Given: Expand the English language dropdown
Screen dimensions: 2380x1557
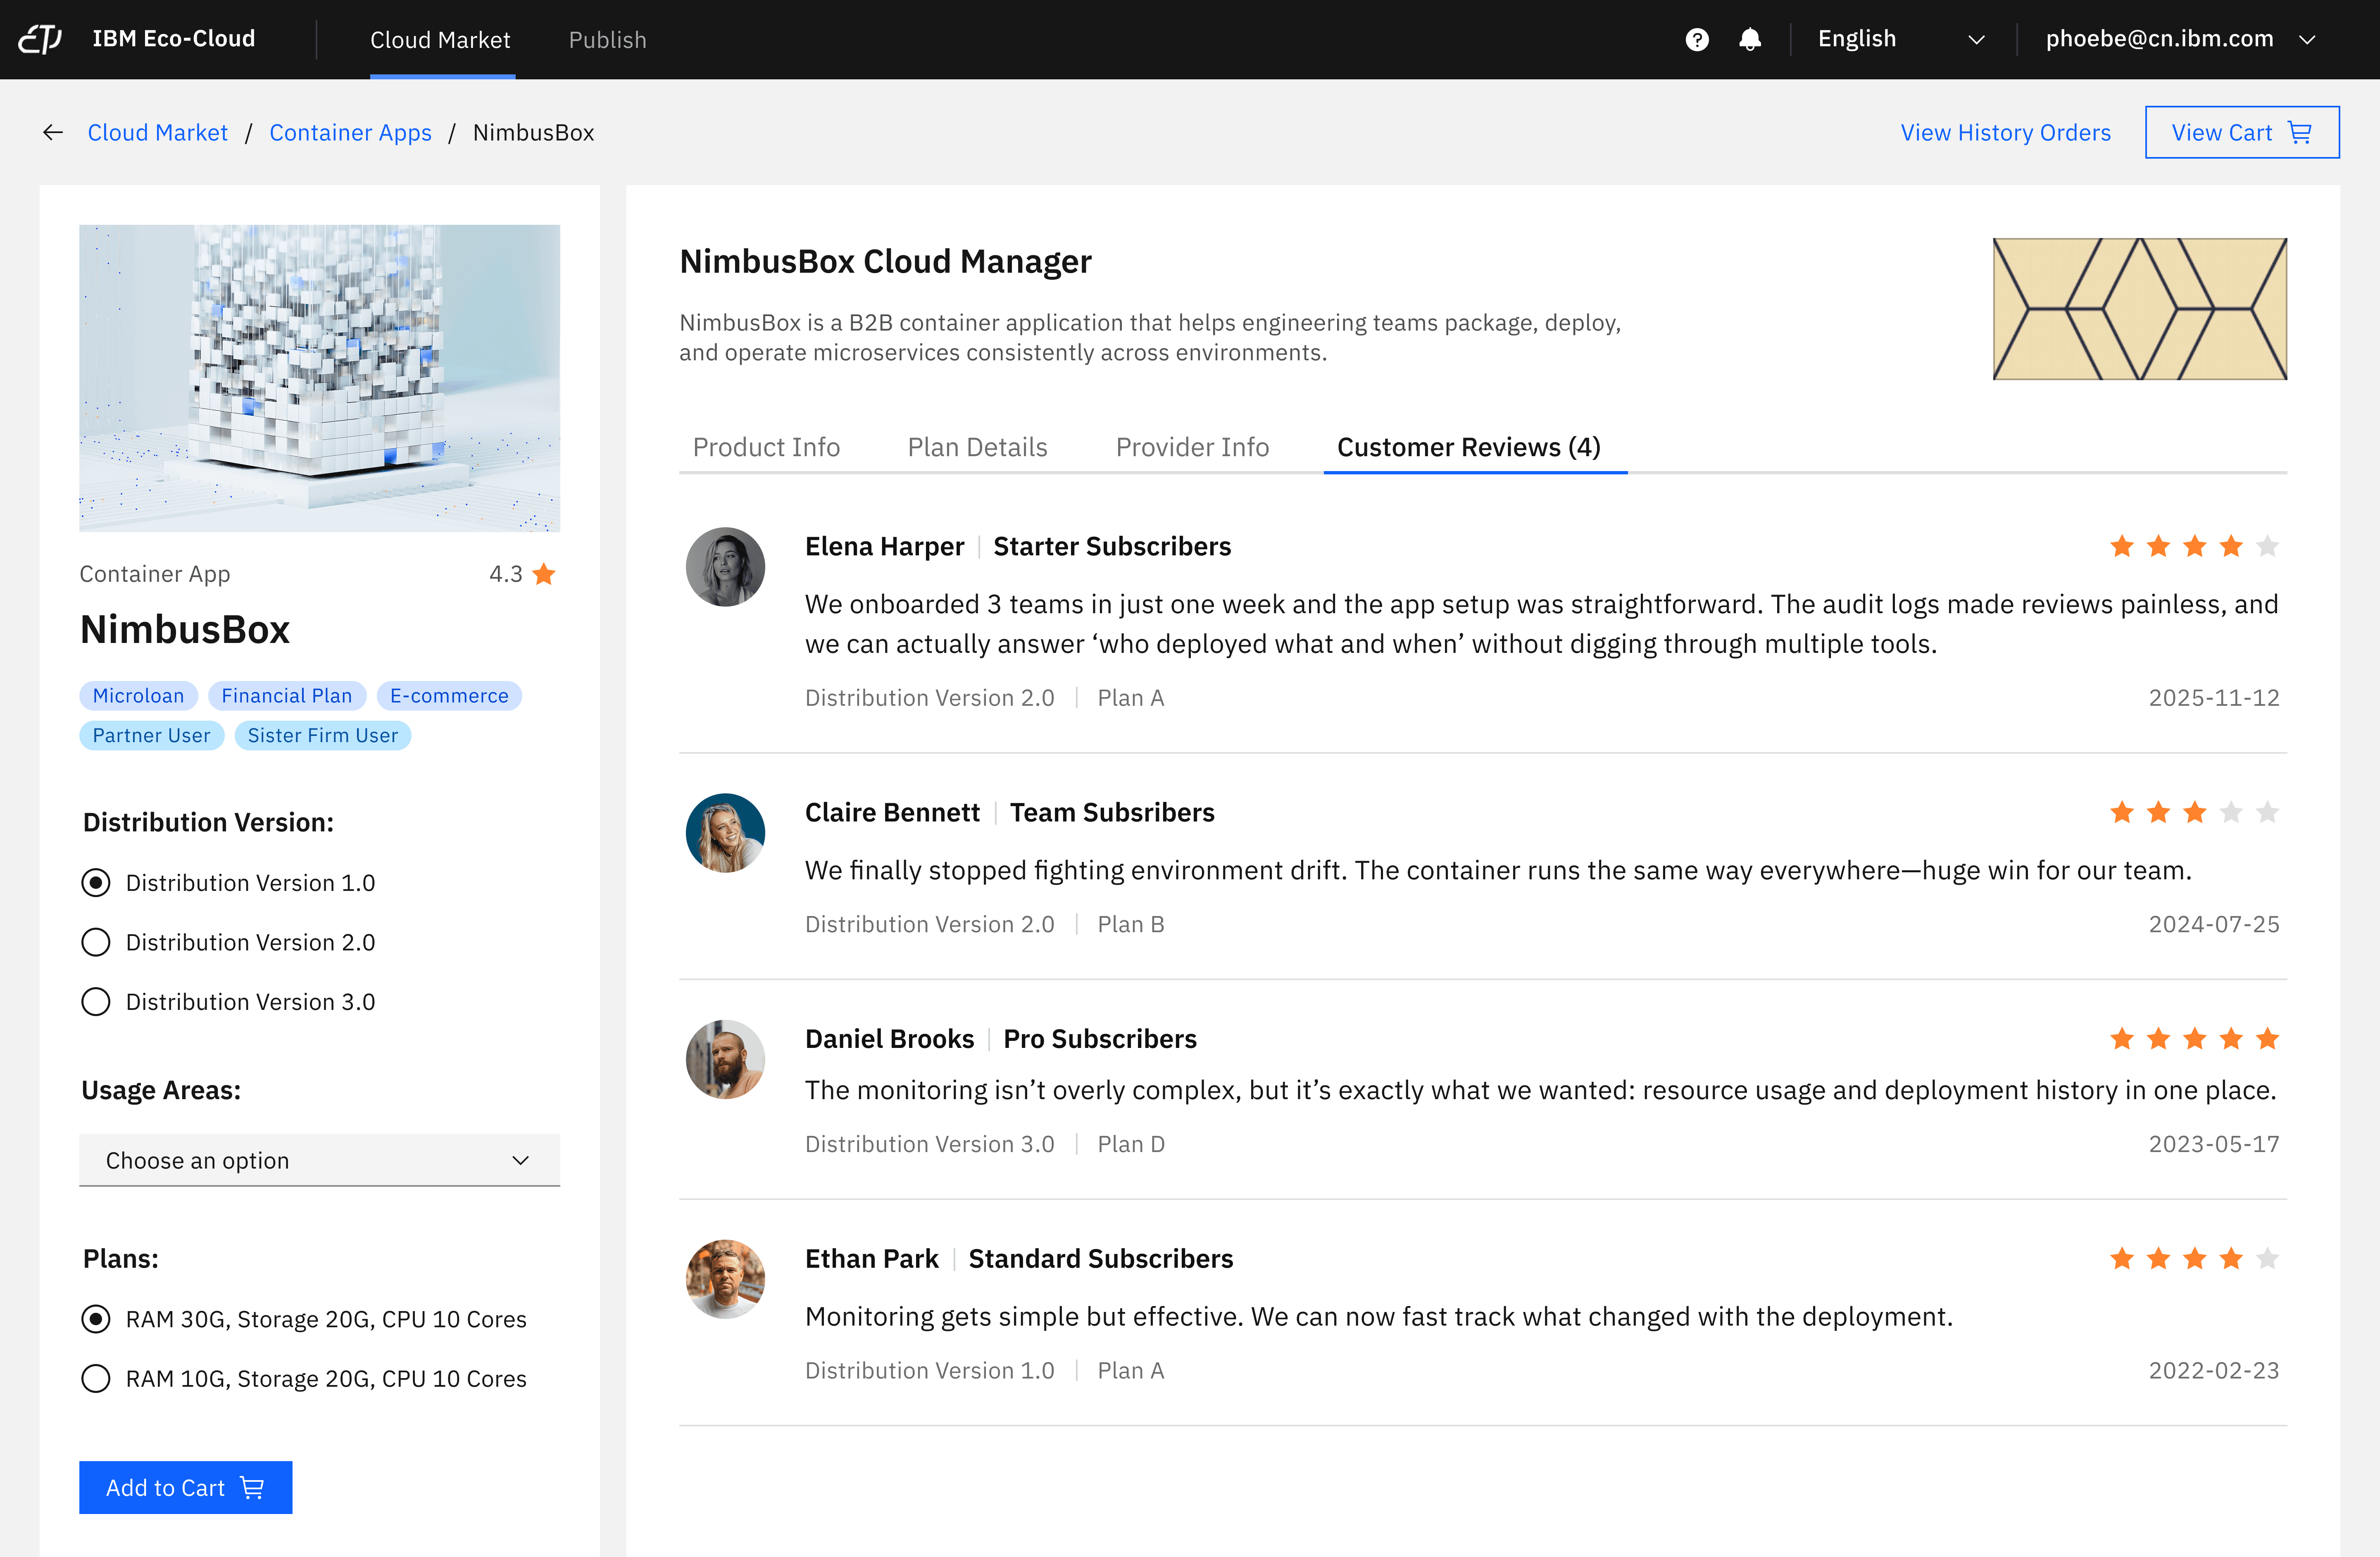Looking at the screenshot, I should point(1899,39).
